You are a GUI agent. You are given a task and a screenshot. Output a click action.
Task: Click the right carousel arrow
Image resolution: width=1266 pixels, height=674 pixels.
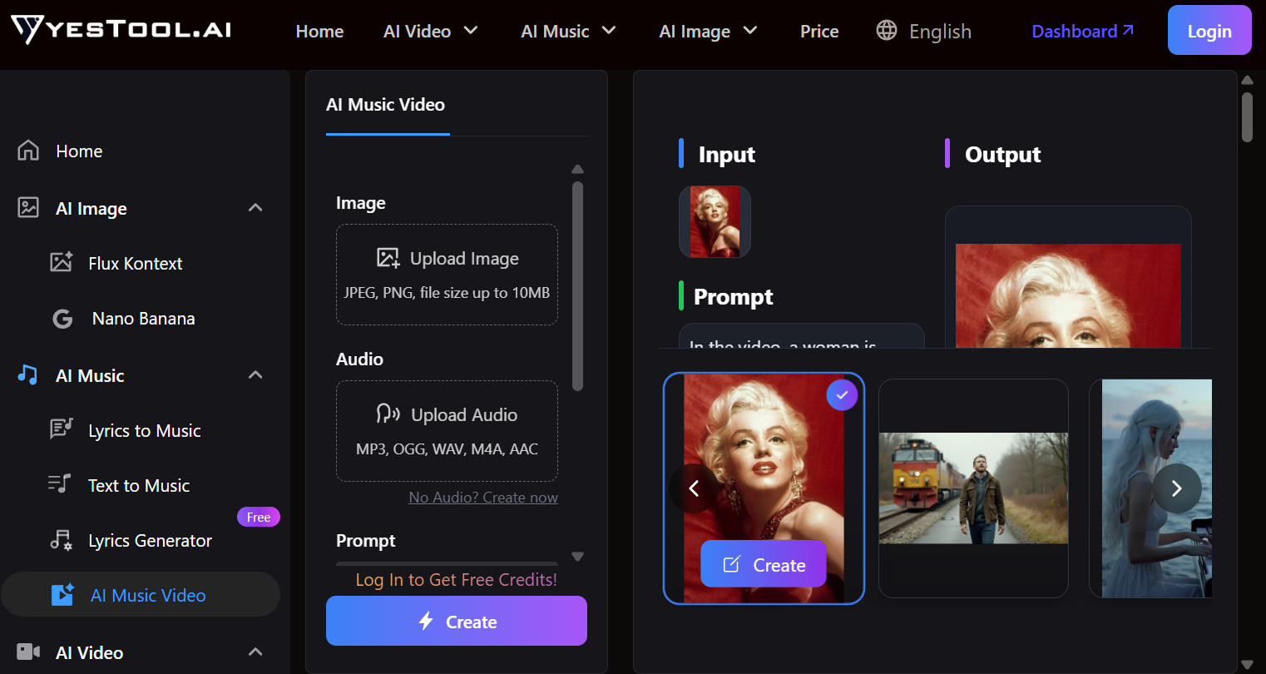coord(1176,488)
